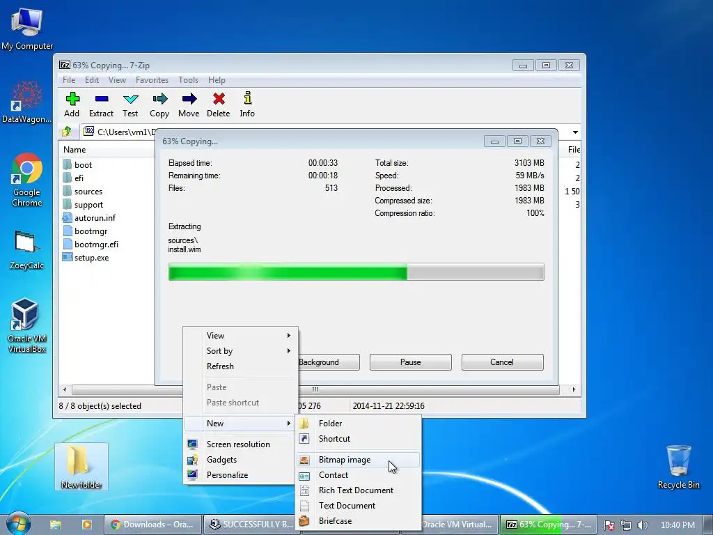Image resolution: width=713 pixels, height=535 pixels.
Task: Click the Copy toolbar icon
Action: (x=159, y=104)
